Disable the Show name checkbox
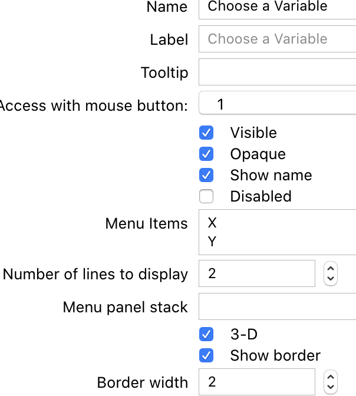The height and width of the screenshot is (396, 356). 206,175
